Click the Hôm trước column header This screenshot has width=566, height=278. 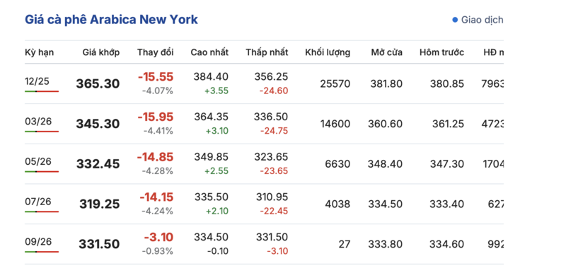pos(441,52)
